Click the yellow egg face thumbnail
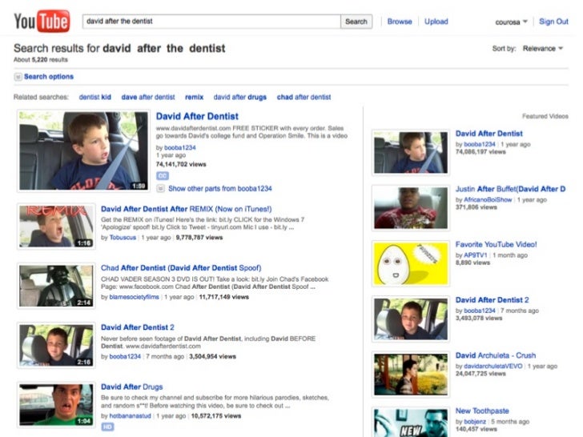The height and width of the screenshot is (437, 583). 411,263
